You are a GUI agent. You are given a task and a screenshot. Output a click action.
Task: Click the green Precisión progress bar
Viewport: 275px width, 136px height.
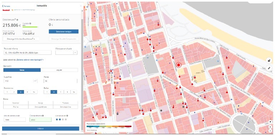tap(30, 27)
